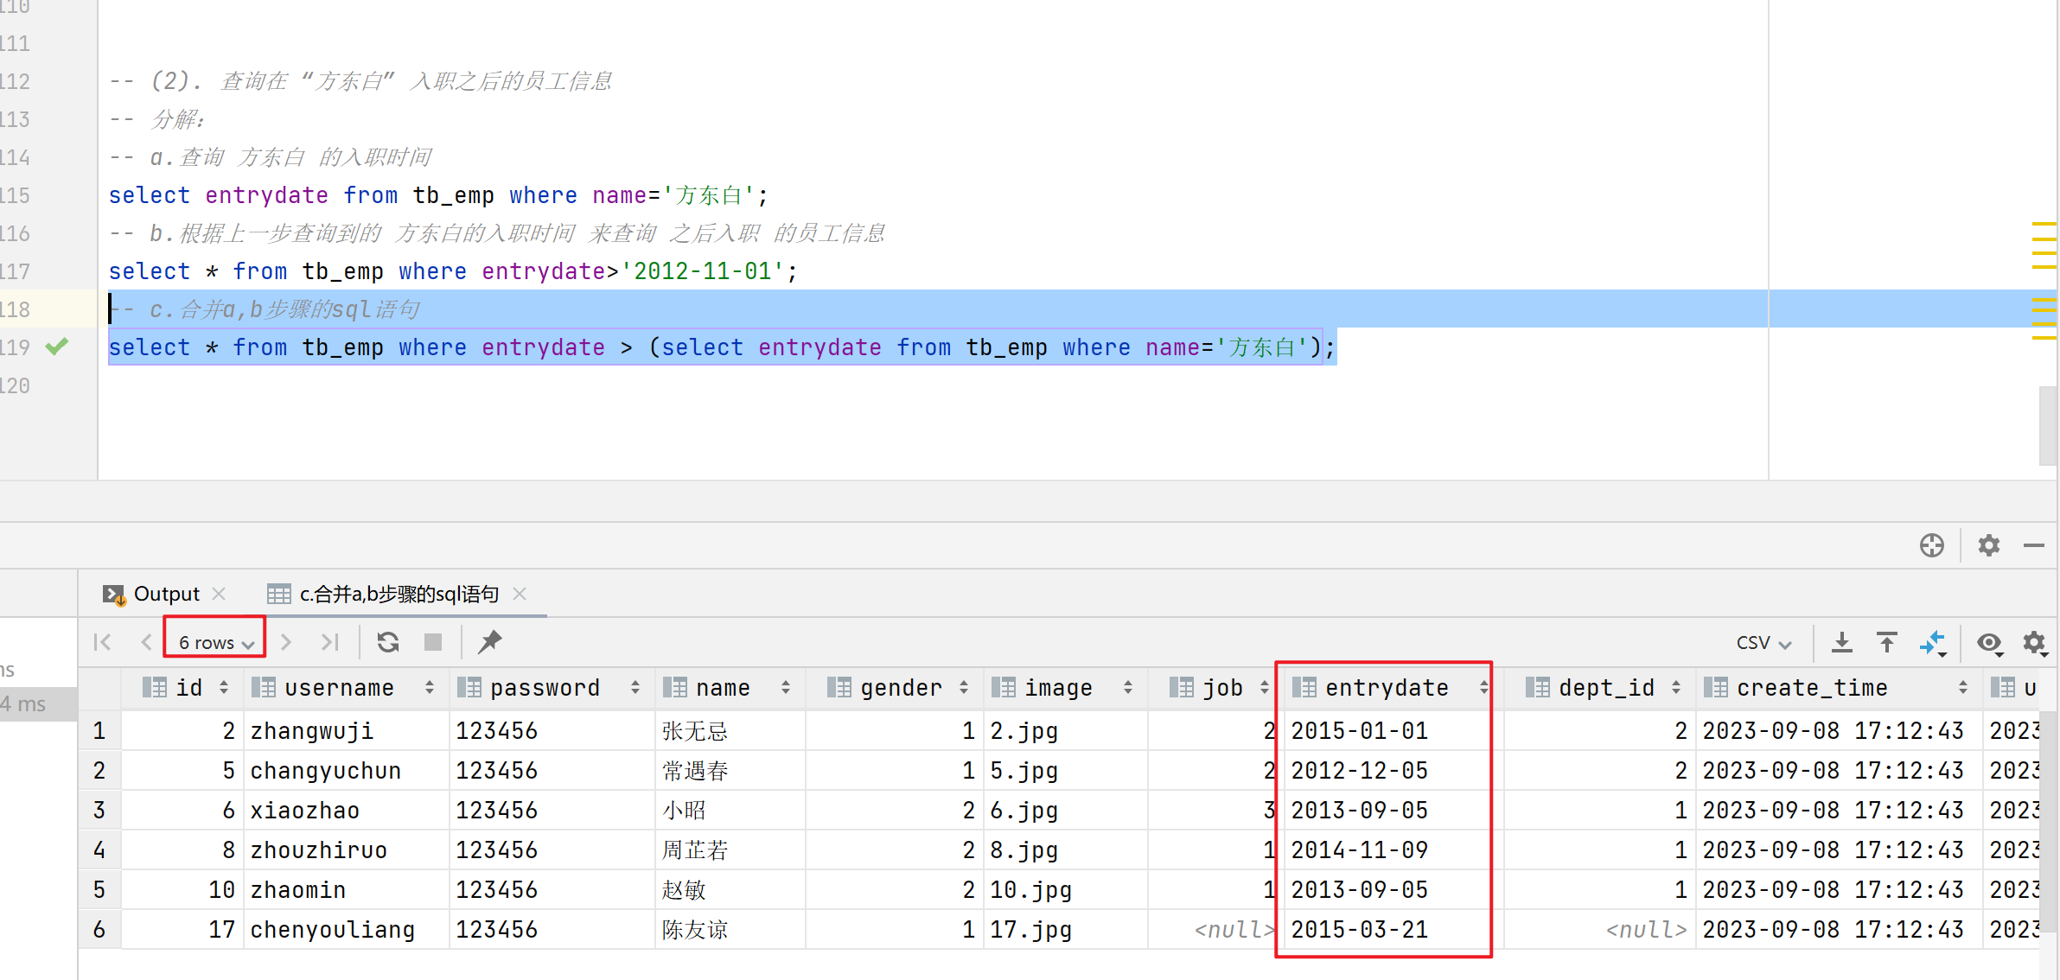Image resolution: width=2060 pixels, height=980 pixels.
Task: Click the compare data arrows icon
Action: [1932, 642]
